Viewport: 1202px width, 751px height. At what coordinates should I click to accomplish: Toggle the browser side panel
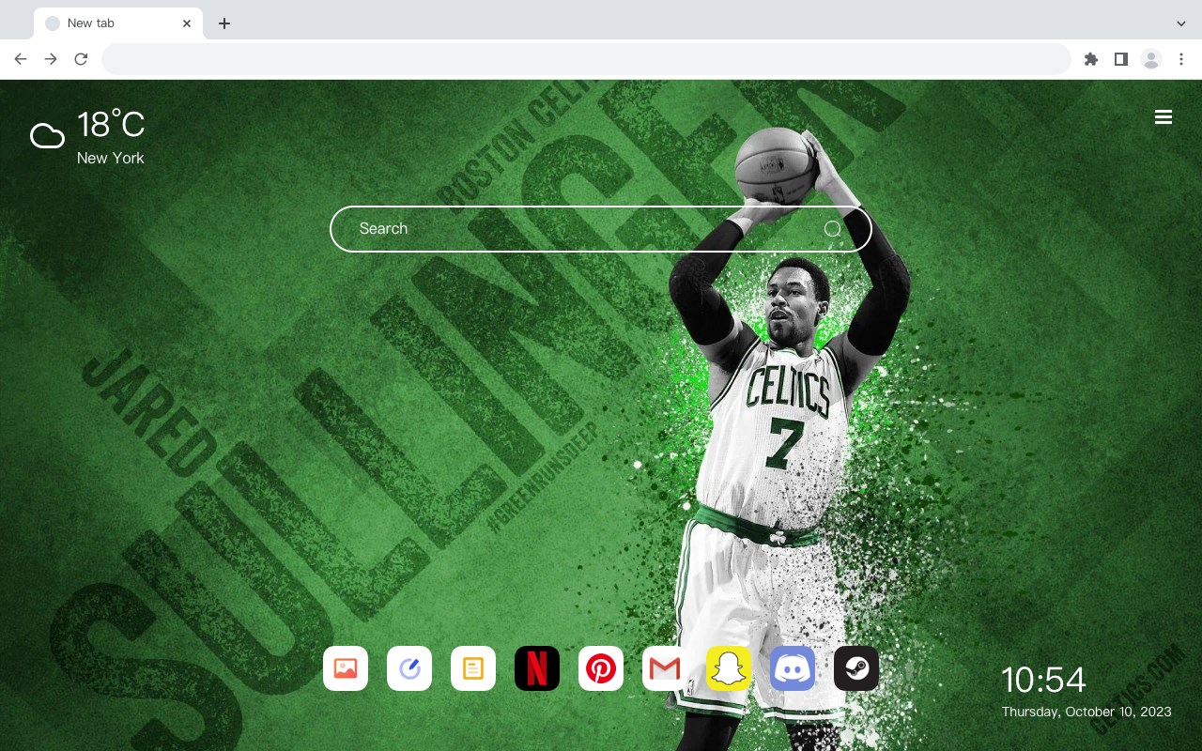coord(1120,59)
